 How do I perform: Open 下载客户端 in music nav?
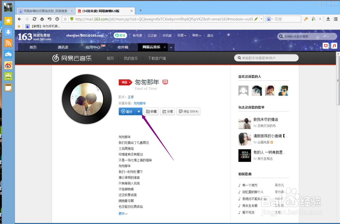click(x=157, y=58)
